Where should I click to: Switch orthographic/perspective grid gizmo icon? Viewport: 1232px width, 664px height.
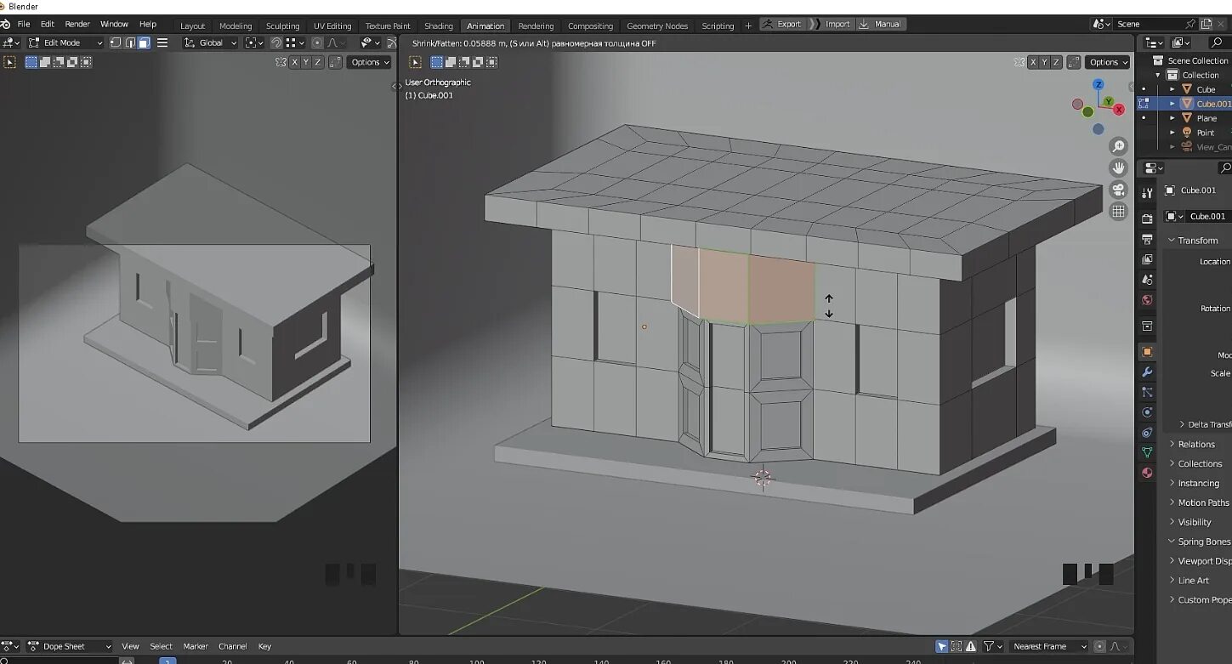tap(1119, 211)
